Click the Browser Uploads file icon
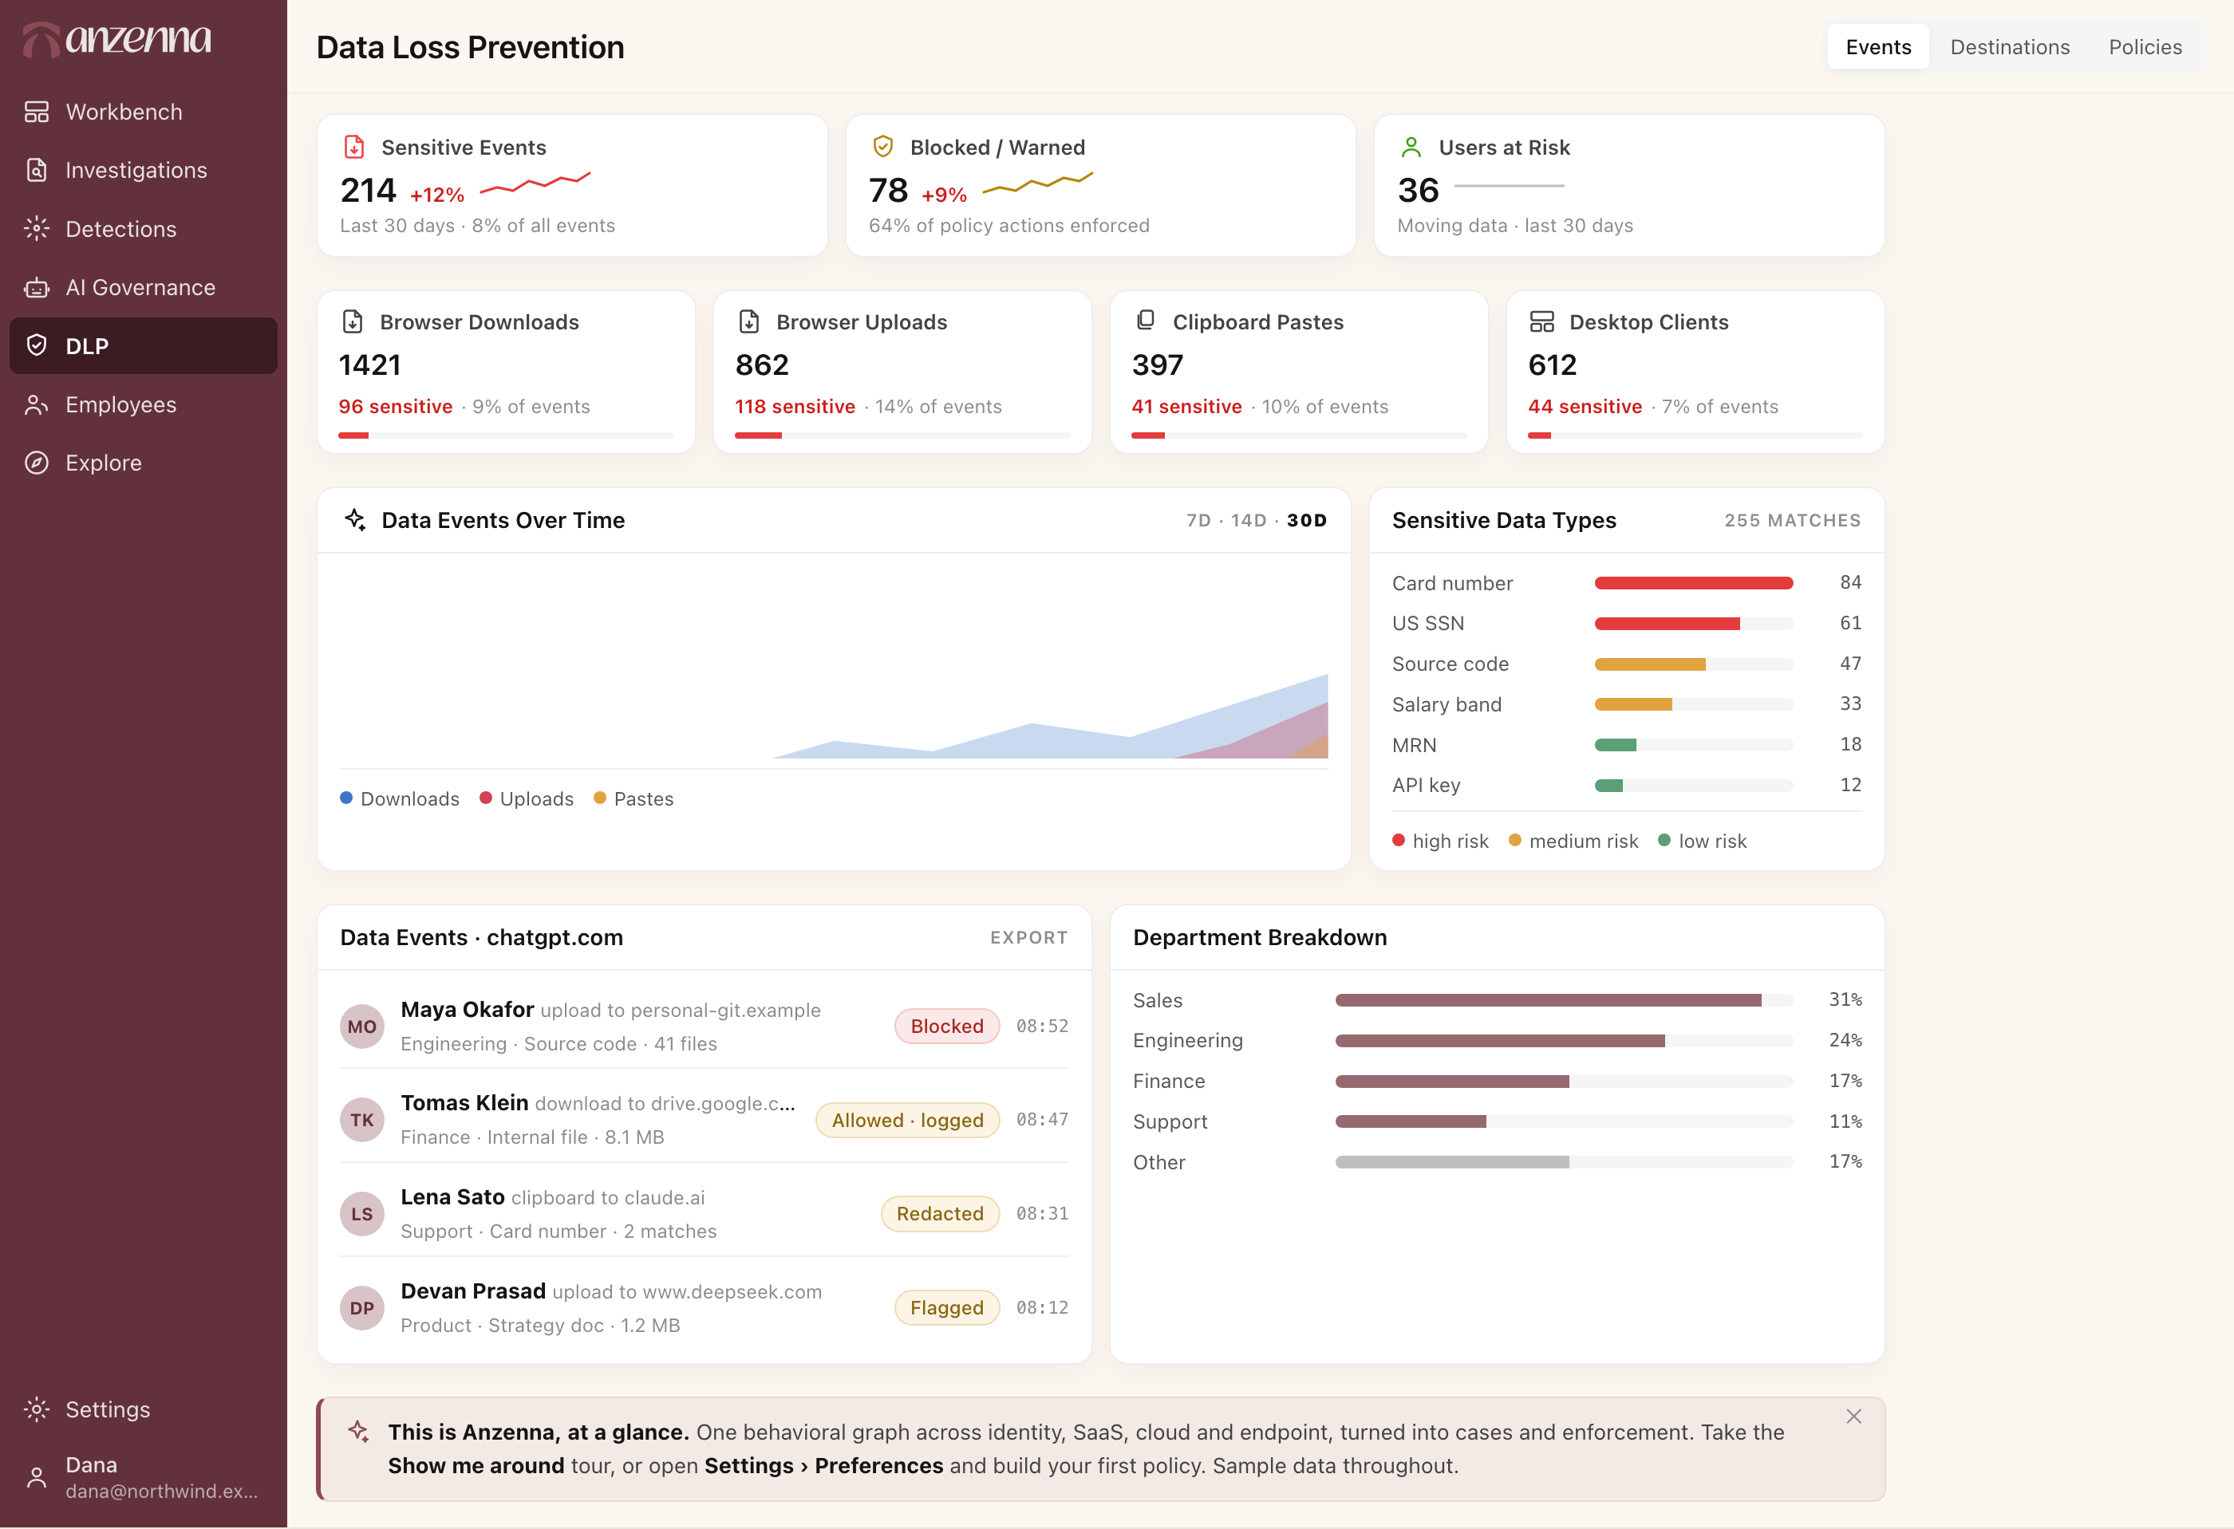 click(749, 322)
